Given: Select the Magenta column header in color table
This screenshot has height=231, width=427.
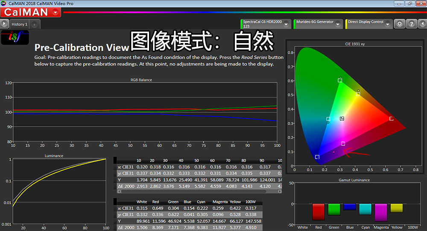Looking at the screenshot, I should (220, 202).
